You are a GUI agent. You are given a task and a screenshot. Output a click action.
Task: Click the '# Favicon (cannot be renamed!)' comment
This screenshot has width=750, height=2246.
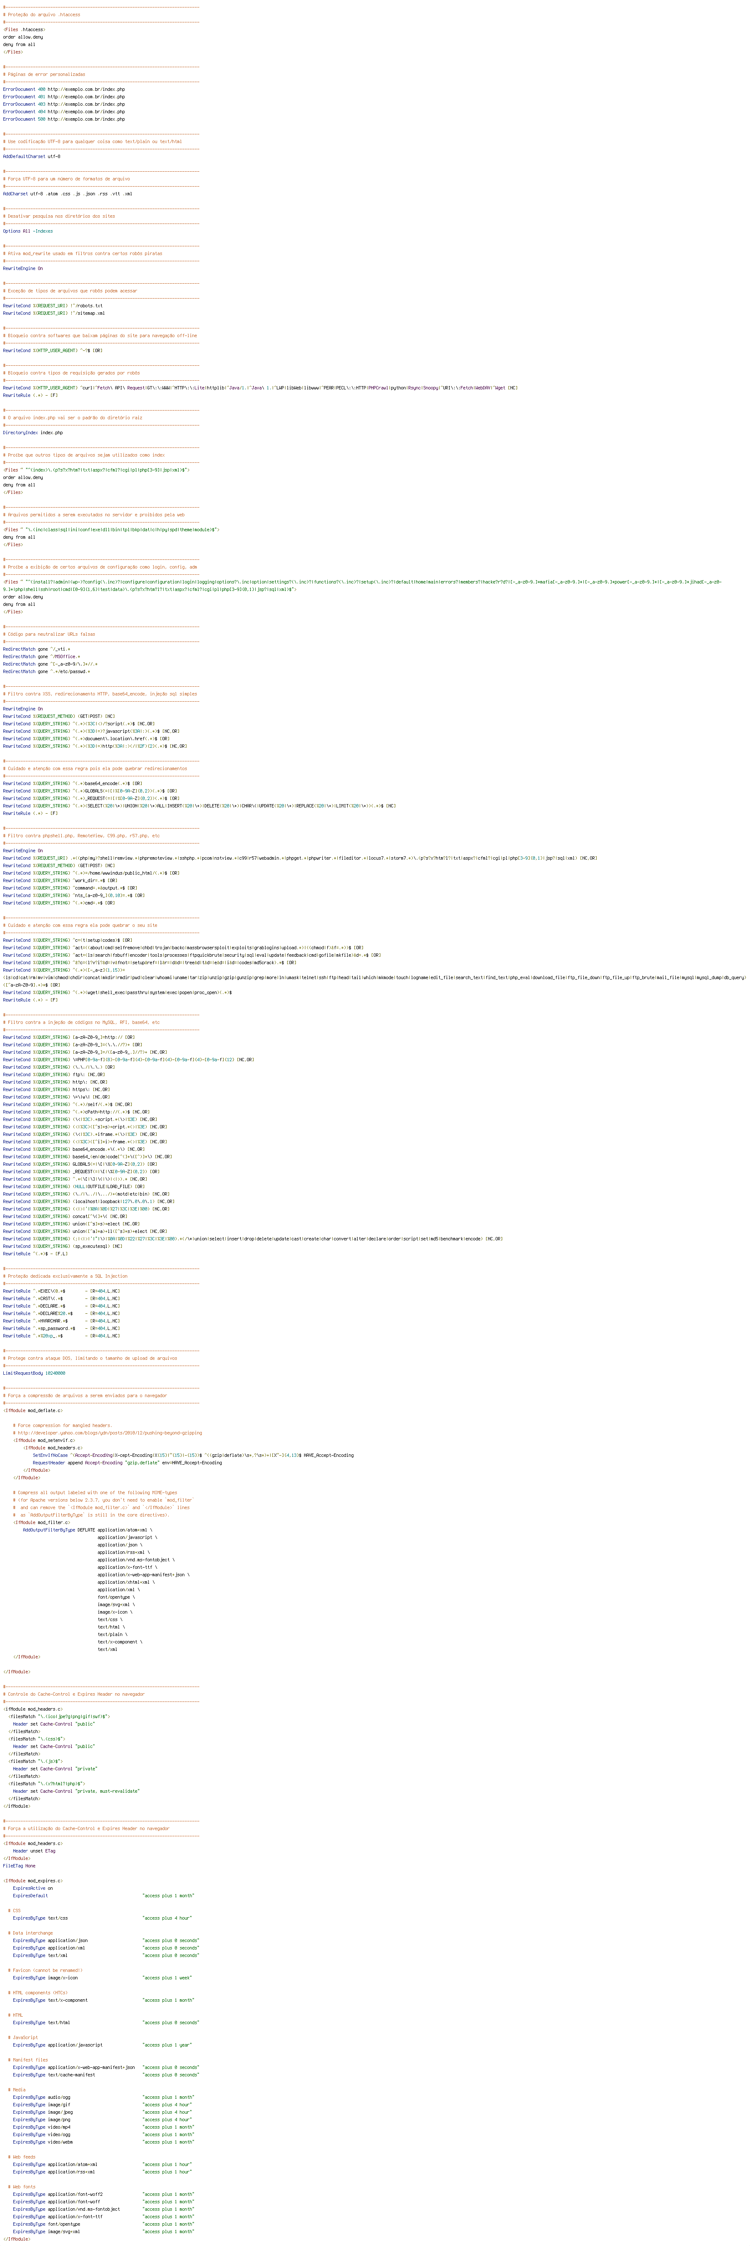coord(45,1970)
